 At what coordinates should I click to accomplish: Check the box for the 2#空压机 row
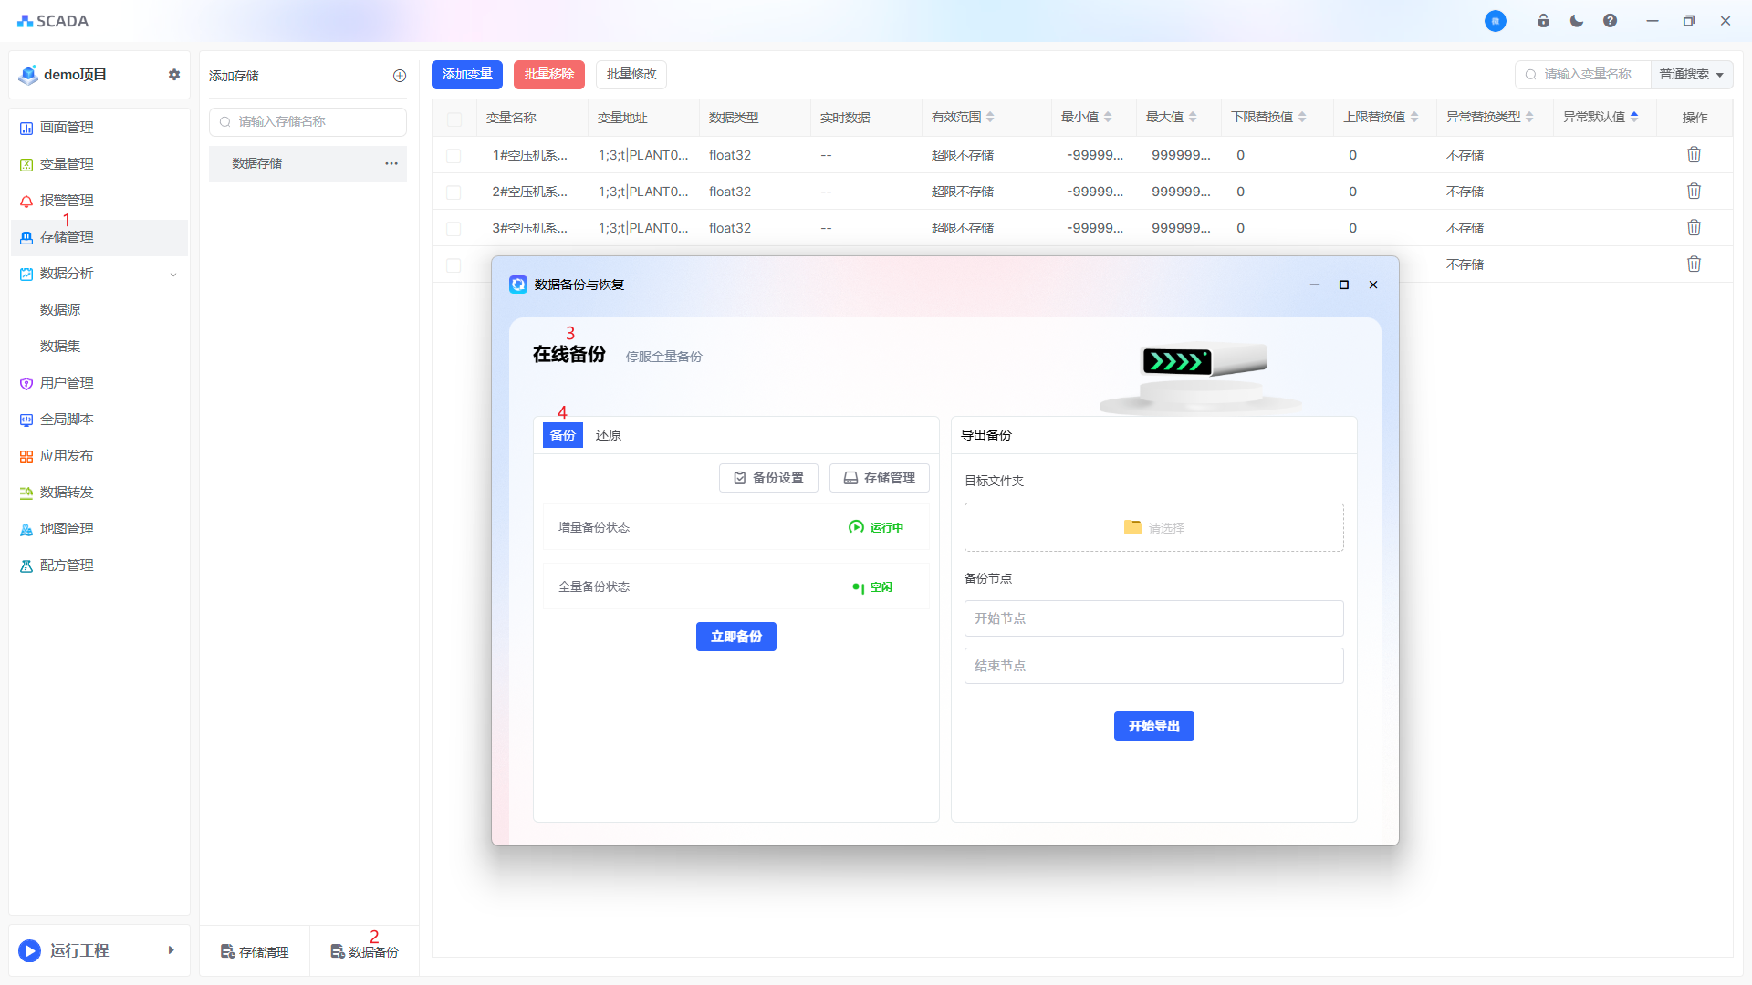pos(454,192)
